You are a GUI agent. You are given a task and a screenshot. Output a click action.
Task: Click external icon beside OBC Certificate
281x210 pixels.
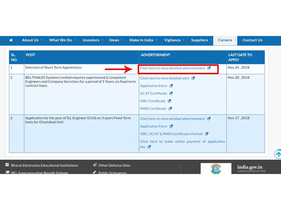click(x=170, y=101)
